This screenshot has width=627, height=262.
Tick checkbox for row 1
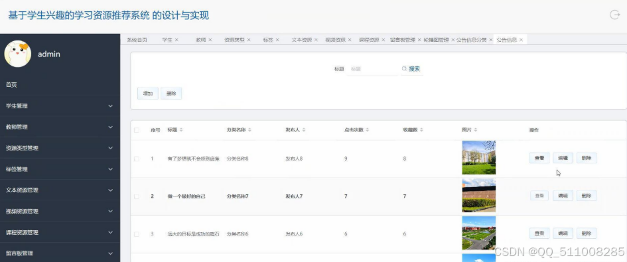click(x=137, y=159)
